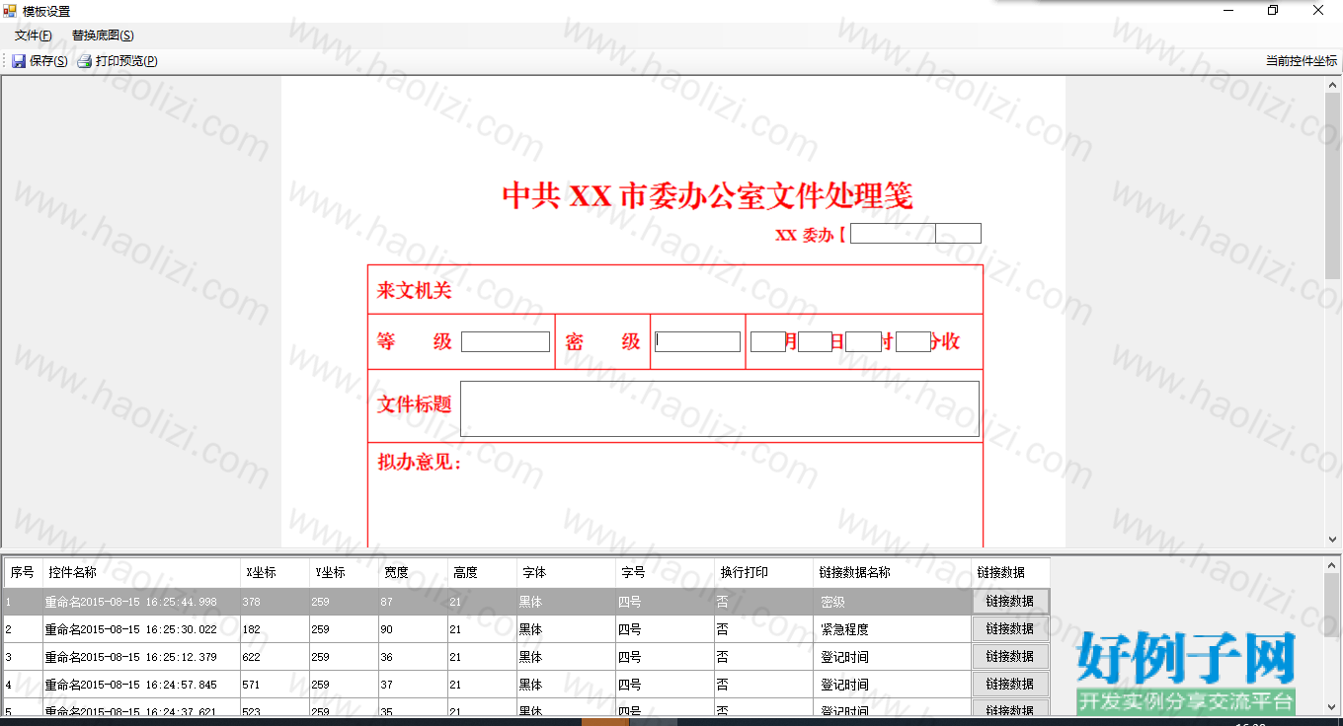
Task: Click the 宽度 column header
Action: 413,572
